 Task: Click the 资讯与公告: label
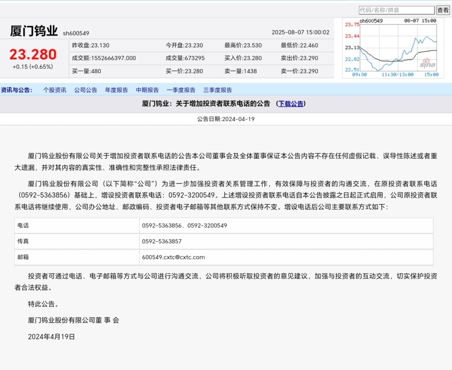click(x=16, y=90)
